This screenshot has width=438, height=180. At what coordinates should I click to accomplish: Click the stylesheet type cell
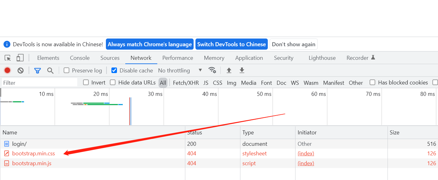[255, 153]
